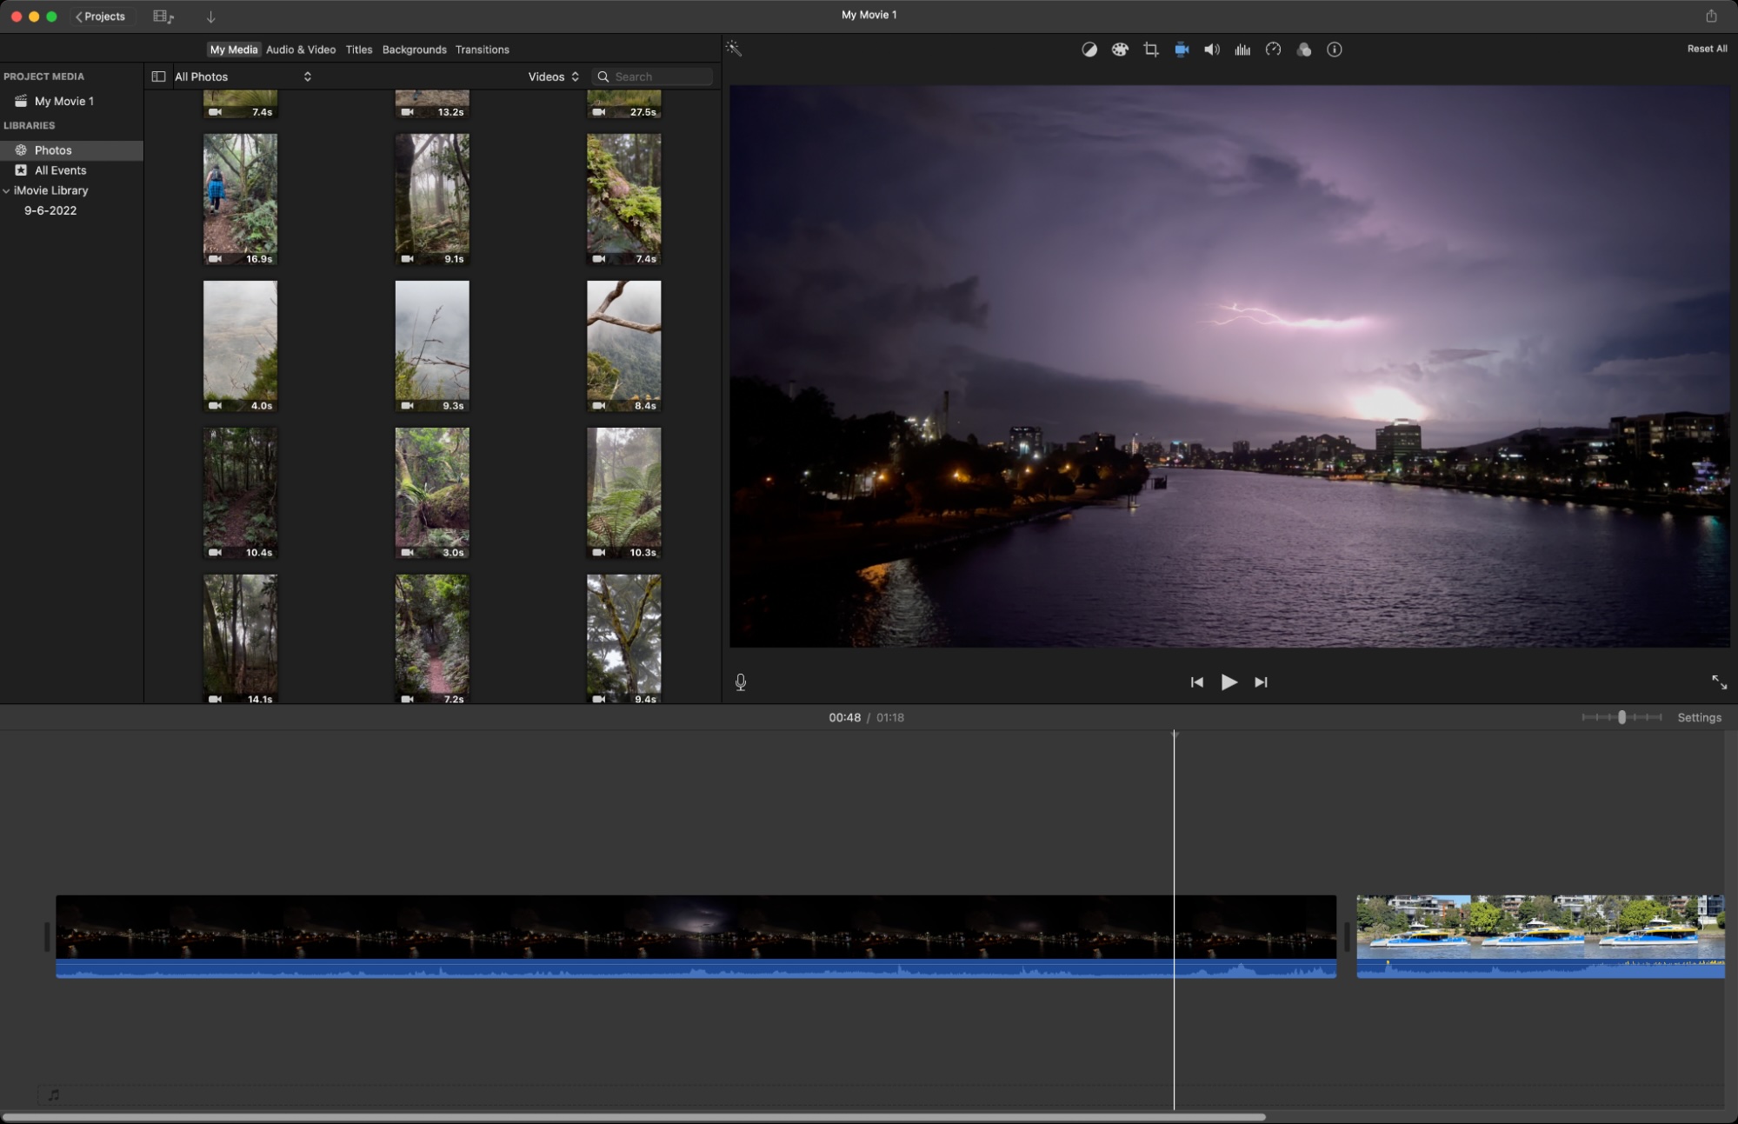Open the All Photos dropdown
The image size is (1738, 1124).
(x=243, y=76)
